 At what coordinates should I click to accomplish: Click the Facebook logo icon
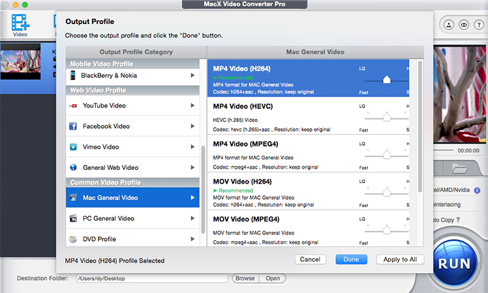[73, 126]
